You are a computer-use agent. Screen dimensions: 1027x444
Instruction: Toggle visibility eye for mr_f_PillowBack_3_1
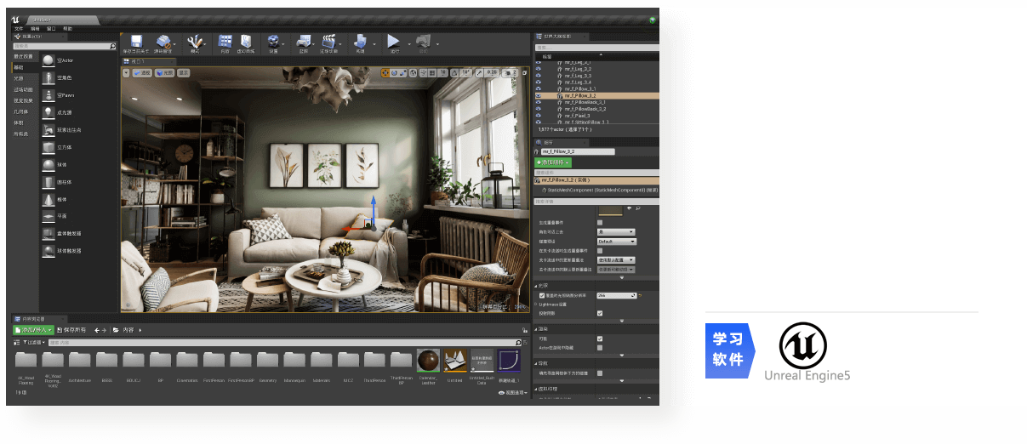pos(539,103)
